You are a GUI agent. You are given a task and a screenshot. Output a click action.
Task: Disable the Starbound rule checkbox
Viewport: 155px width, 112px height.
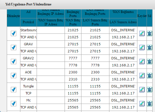(14, 33)
